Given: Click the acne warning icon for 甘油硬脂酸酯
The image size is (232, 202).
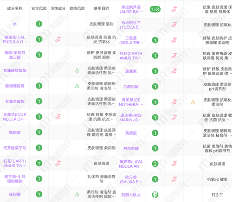Looking at the screenshot, I should [x=77, y=70].
